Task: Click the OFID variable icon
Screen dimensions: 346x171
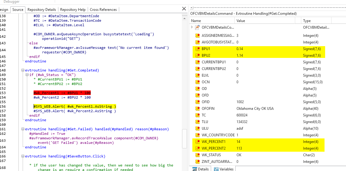Action: 197,102
